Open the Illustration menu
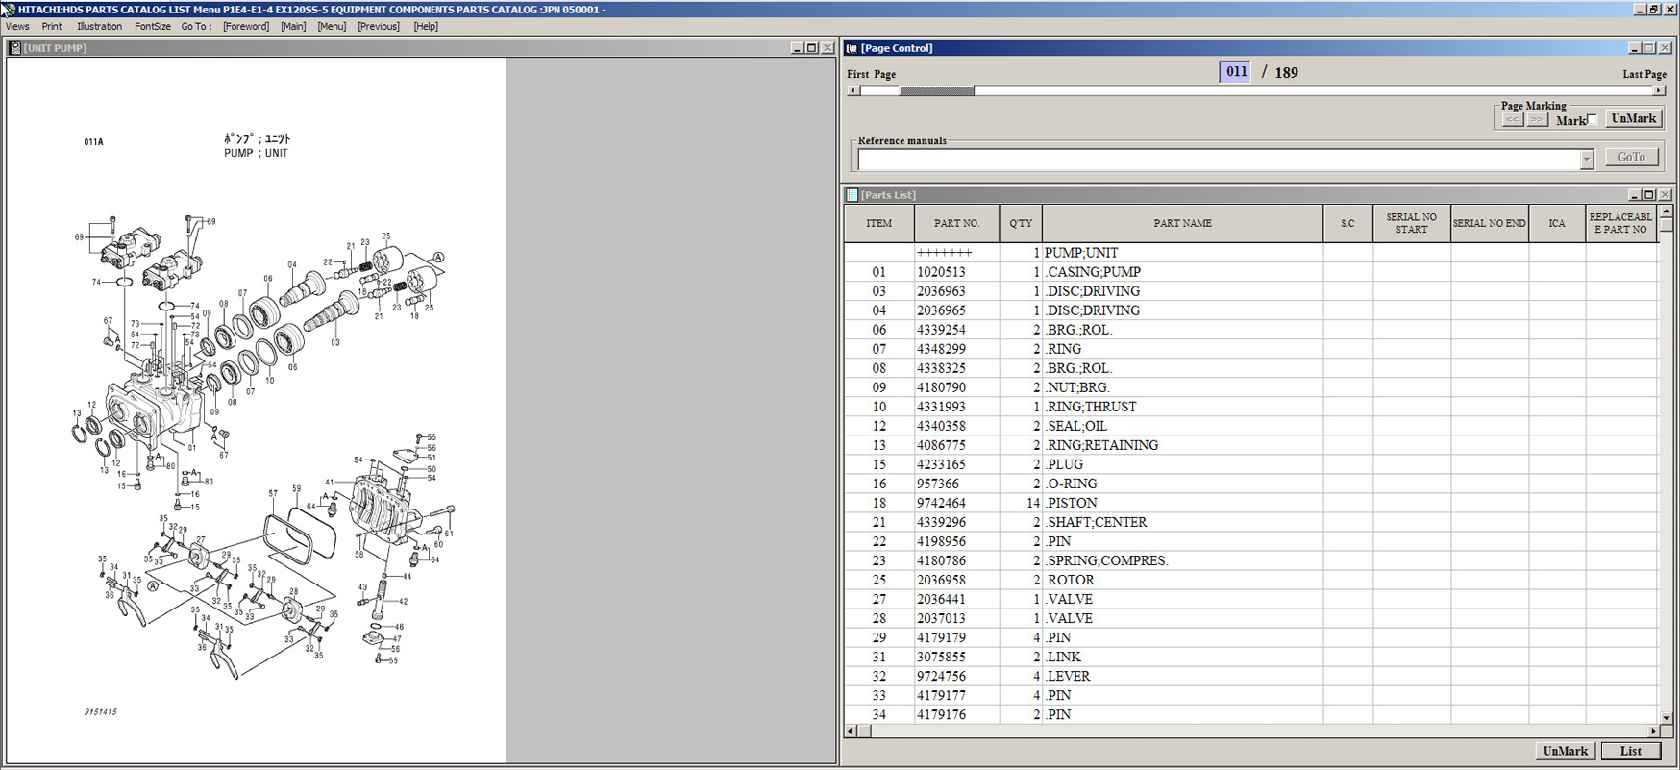Viewport: 1680px width, 770px height. click(99, 27)
